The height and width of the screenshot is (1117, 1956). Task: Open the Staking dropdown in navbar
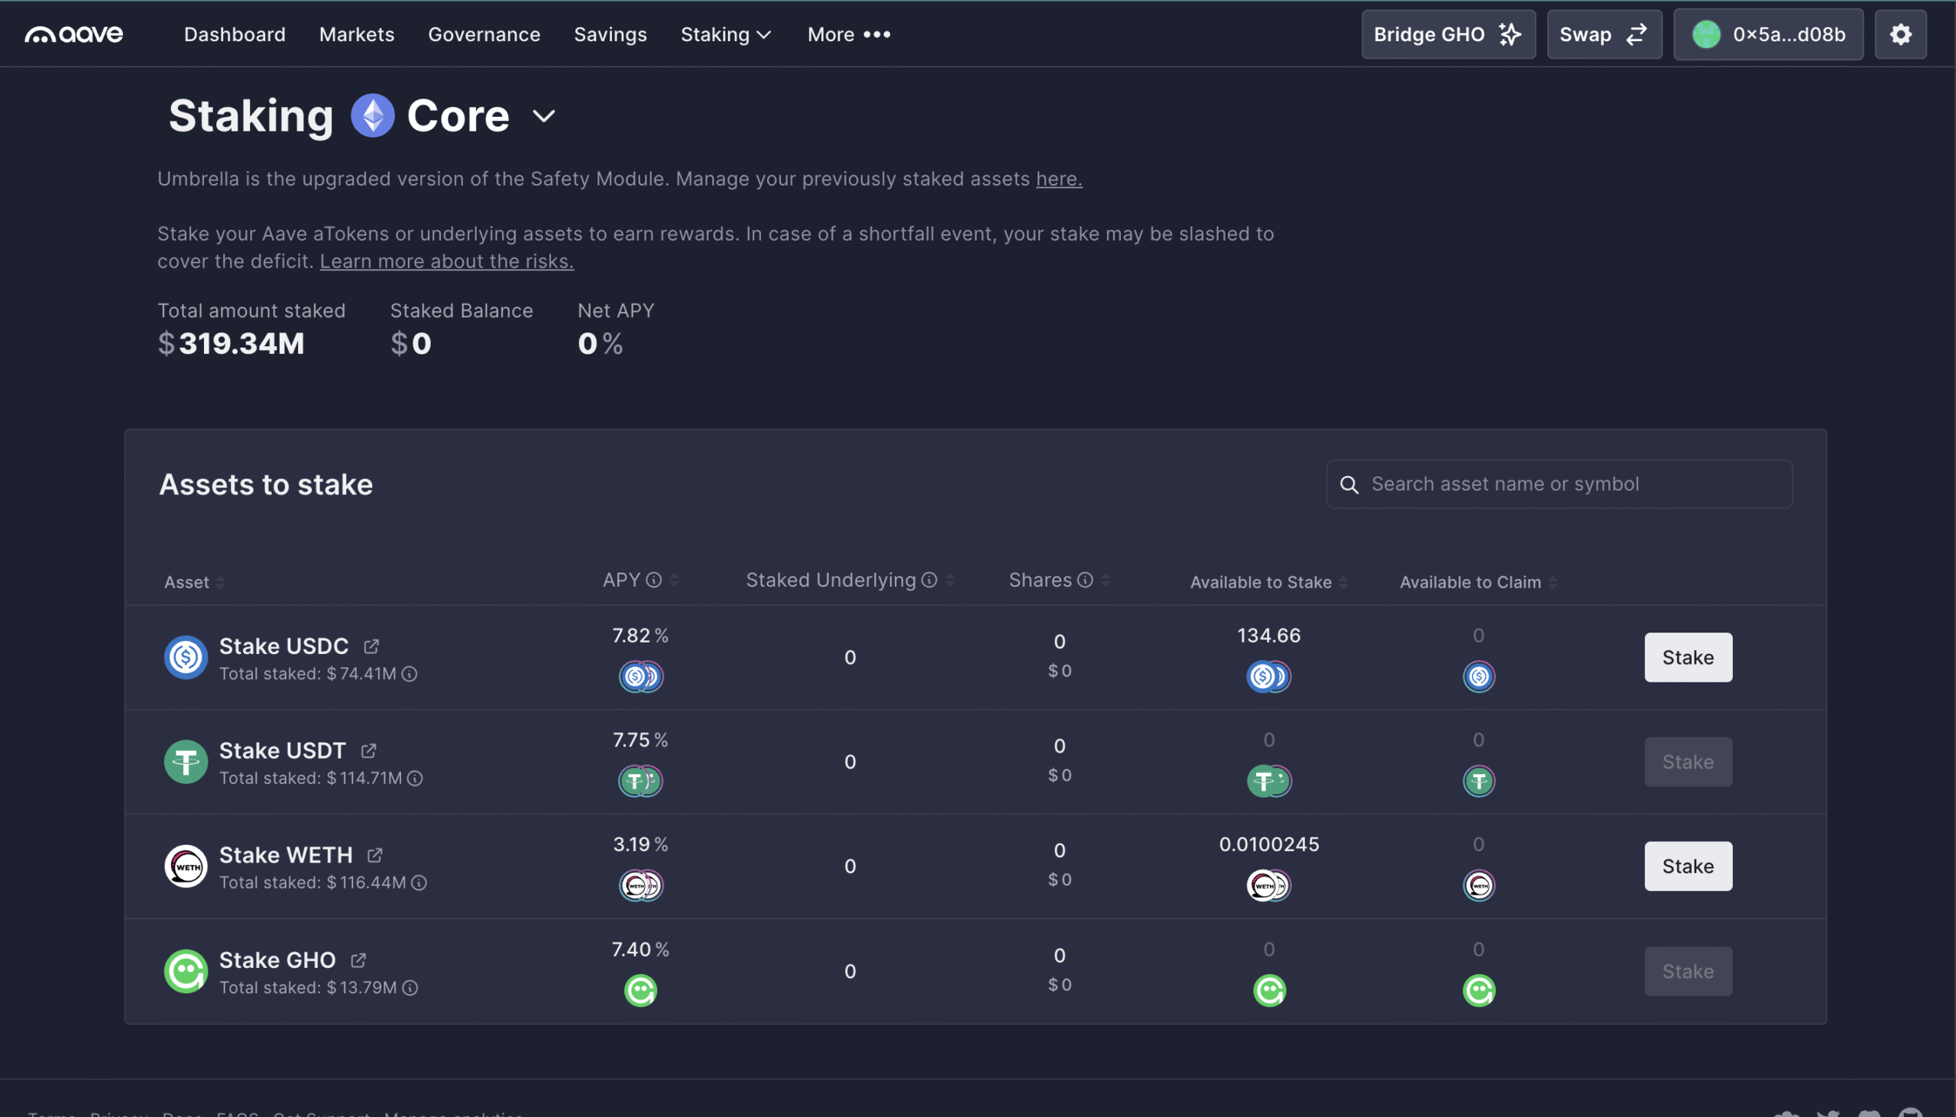(725, 34)
